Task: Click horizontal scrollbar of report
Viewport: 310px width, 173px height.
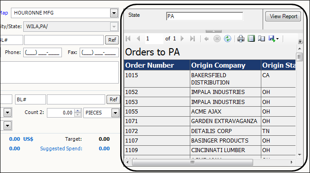Action: pyautogui.click(x=193, y=163)
